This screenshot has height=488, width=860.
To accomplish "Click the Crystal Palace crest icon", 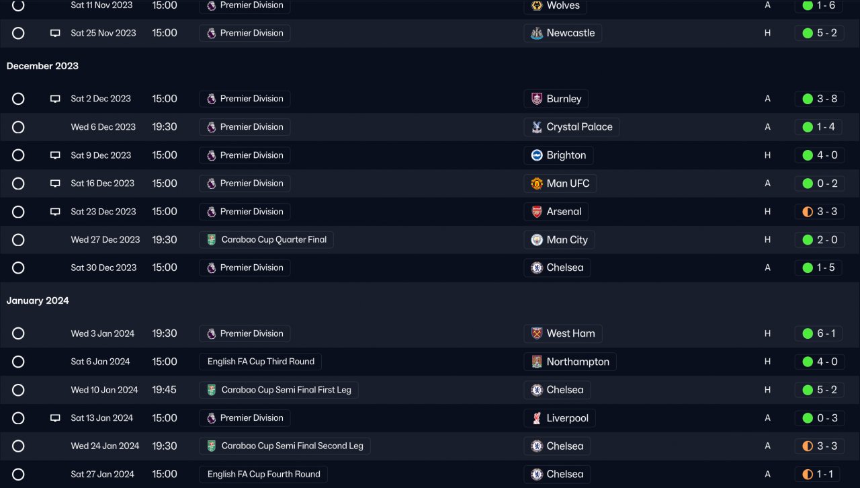I will point(536,127).
